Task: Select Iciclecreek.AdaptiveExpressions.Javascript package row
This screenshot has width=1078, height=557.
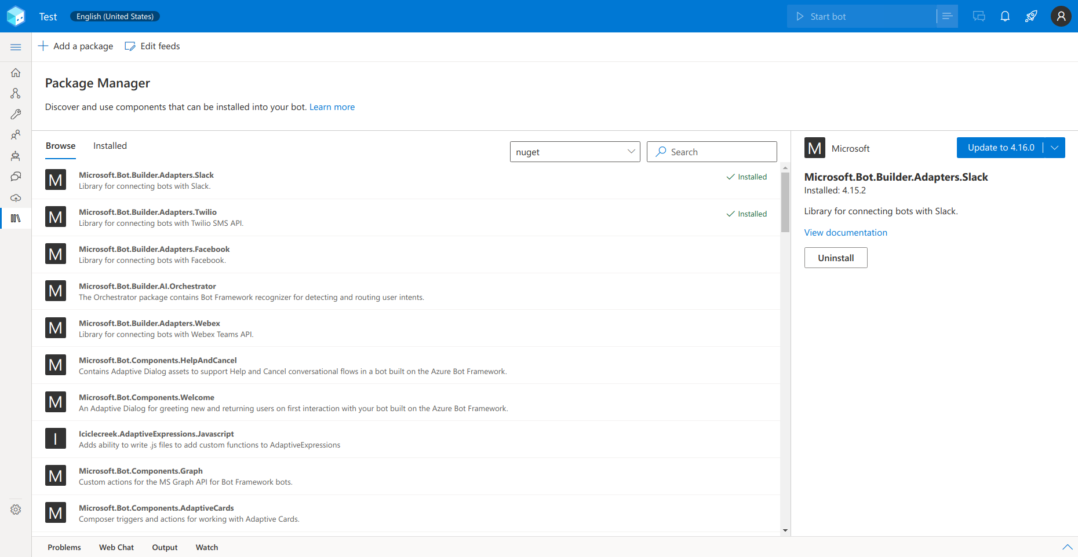Action: (406, 439)
